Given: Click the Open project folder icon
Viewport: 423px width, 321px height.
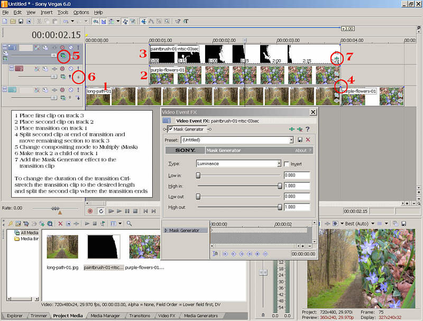Looking at the screenshot, I should point(13,21).
